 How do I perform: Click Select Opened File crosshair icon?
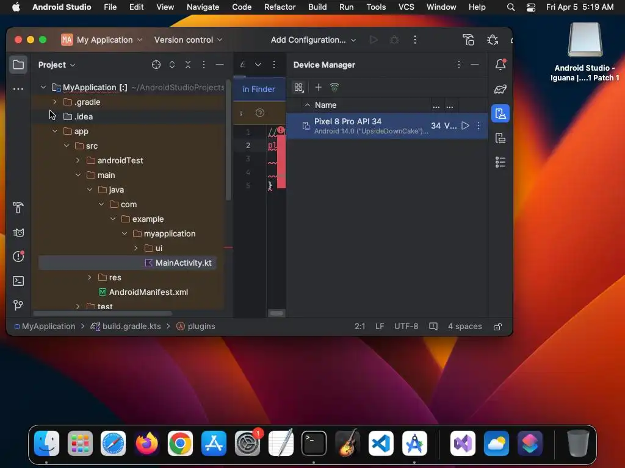click(x=156, y=65)
